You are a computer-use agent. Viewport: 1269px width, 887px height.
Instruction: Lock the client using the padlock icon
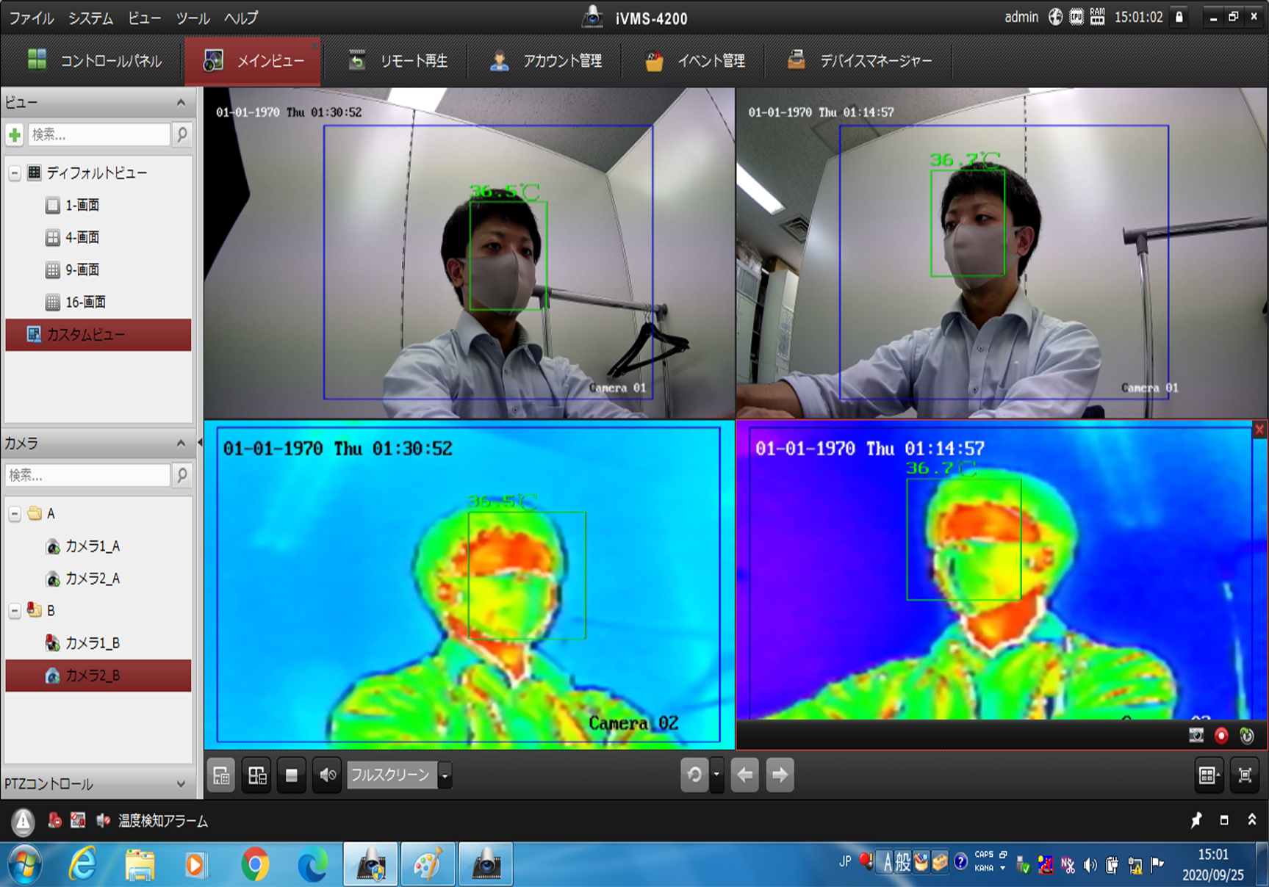point(1179,17)
